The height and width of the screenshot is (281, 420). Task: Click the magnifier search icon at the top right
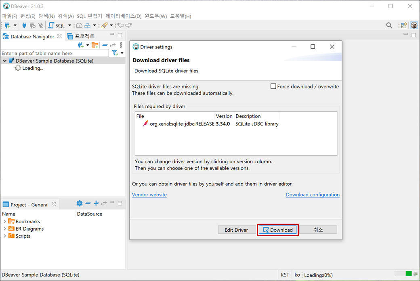point(389,25)
